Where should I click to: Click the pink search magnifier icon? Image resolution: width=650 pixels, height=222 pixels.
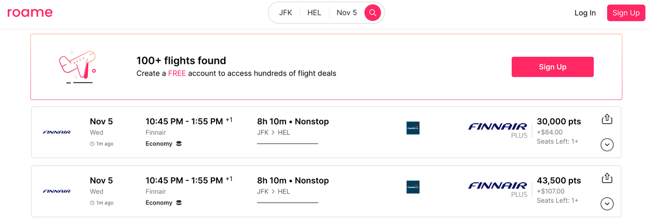[x=373, y=12]
